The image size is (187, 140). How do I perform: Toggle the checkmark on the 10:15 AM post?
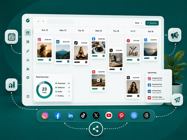pyautogui.click(x=138, y=60)
